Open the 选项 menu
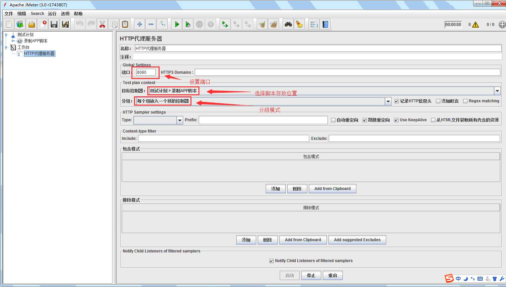 65,14
